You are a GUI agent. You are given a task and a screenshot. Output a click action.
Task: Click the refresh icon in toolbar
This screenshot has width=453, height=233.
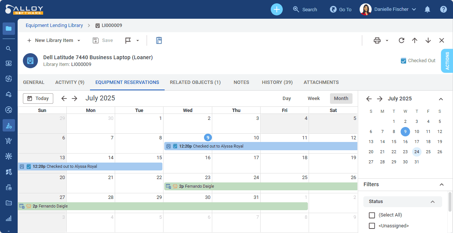(401, 40)
